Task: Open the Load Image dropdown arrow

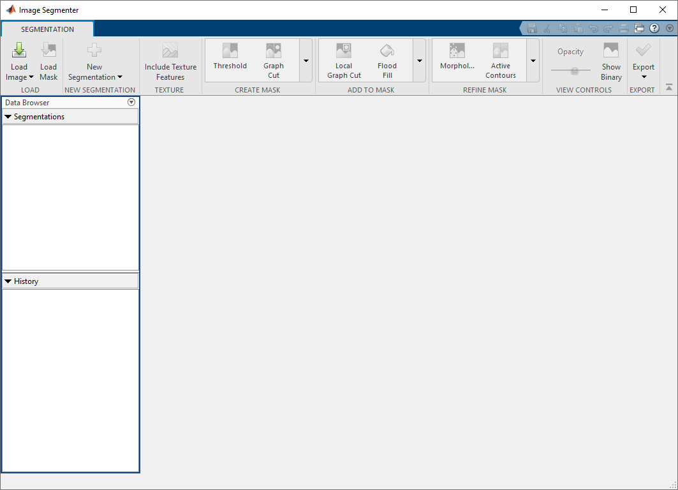Action: pyautogui.click(x=31, y=77)
